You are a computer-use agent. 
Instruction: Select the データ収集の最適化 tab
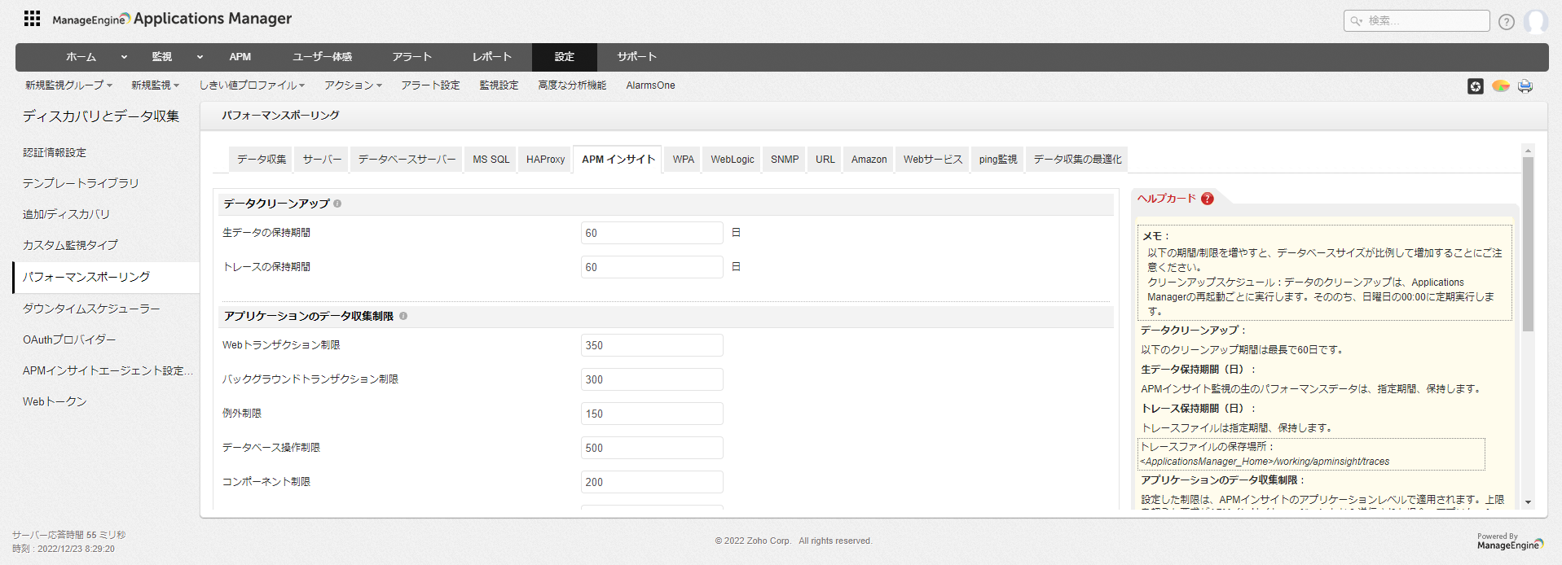coord(1077,160)
